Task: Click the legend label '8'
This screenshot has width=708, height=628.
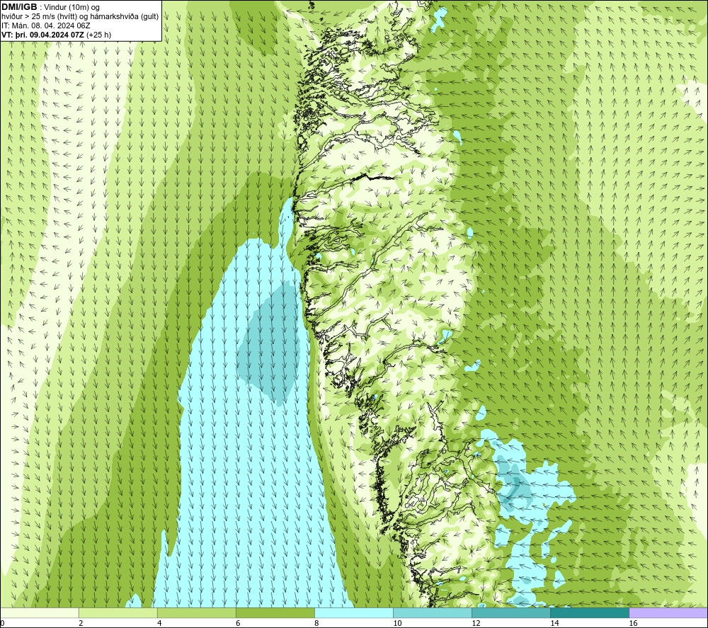Action: (316, 623)
